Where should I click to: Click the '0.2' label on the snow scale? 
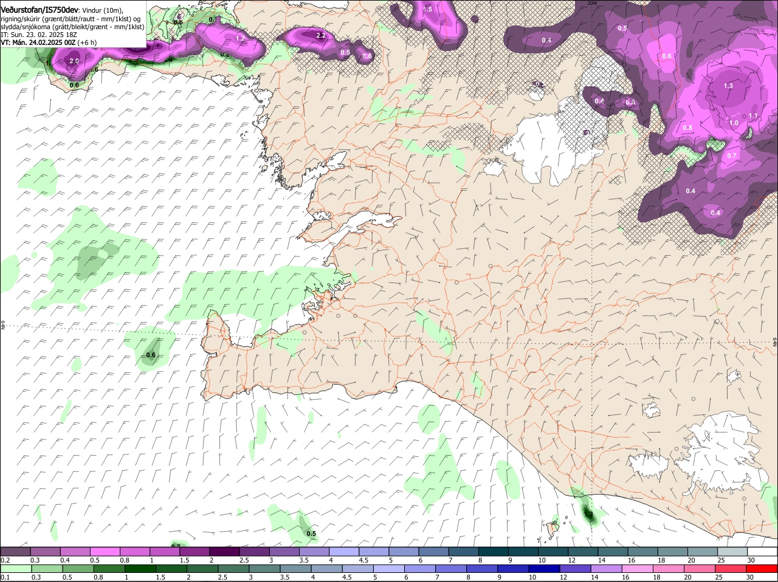[x=5, y=560]
